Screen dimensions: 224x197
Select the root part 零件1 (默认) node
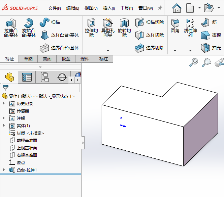[x=38, y=96]
